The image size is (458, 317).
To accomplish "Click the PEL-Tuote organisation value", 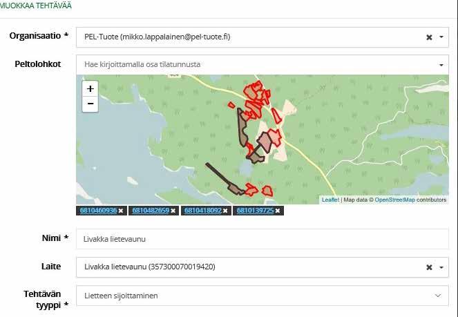I will click(x=157, y=37).
